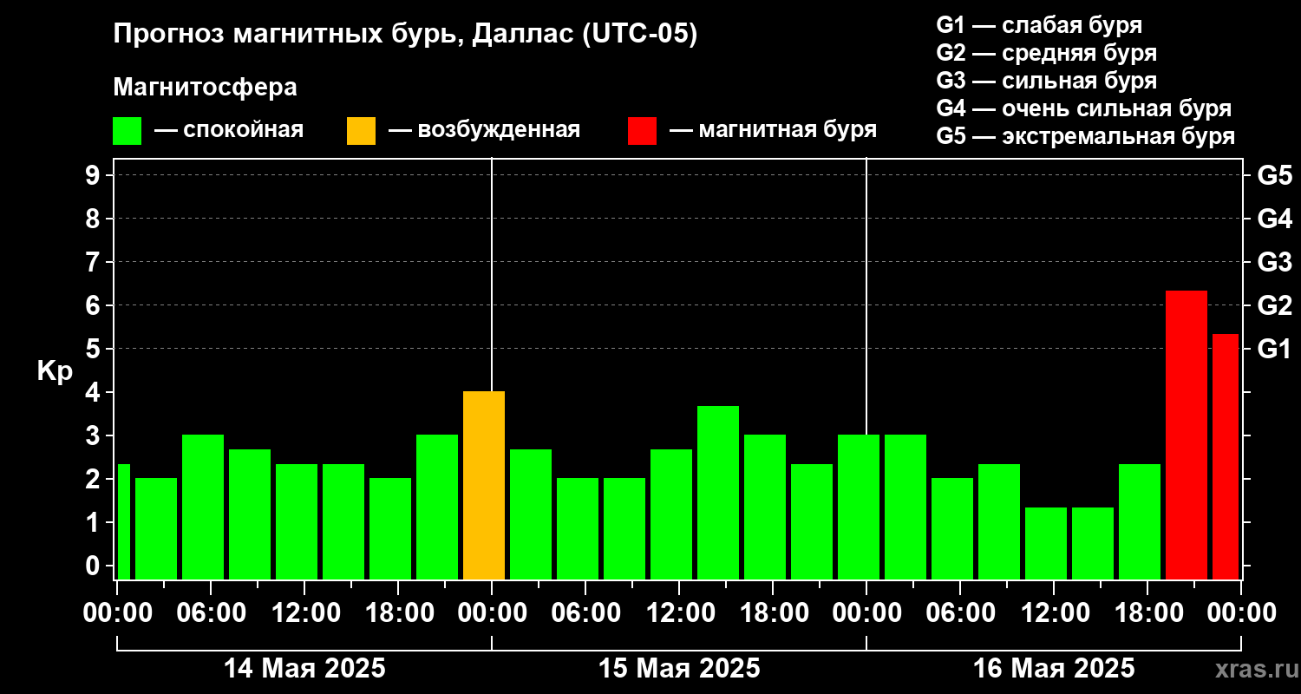
Task: Click the «G3» label on the right axis
Action: click(x=1274, y=262)
